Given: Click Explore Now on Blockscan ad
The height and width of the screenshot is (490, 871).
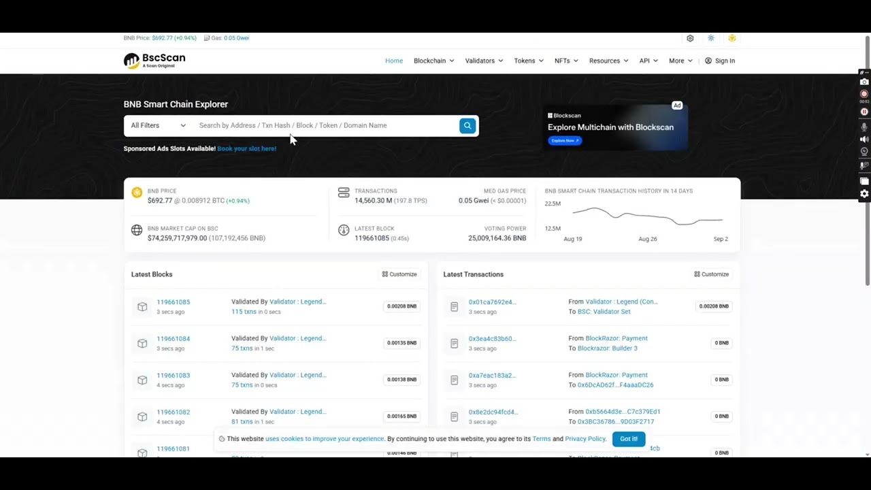Looking at the screenshot, I should click(x=565, y=141).
